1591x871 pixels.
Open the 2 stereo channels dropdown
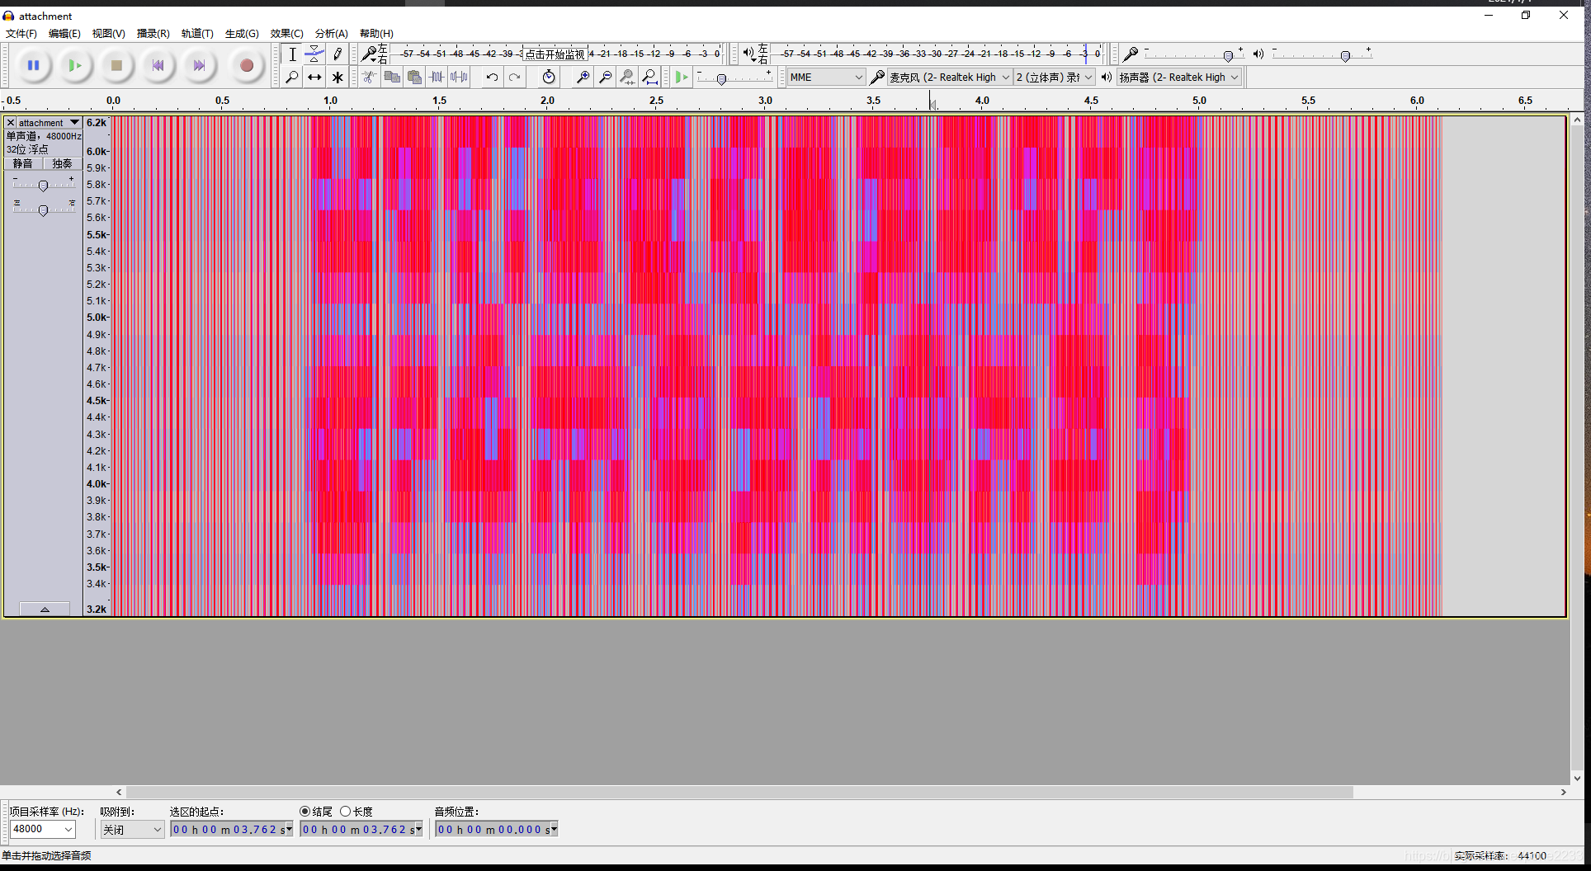pos(1055,77)
